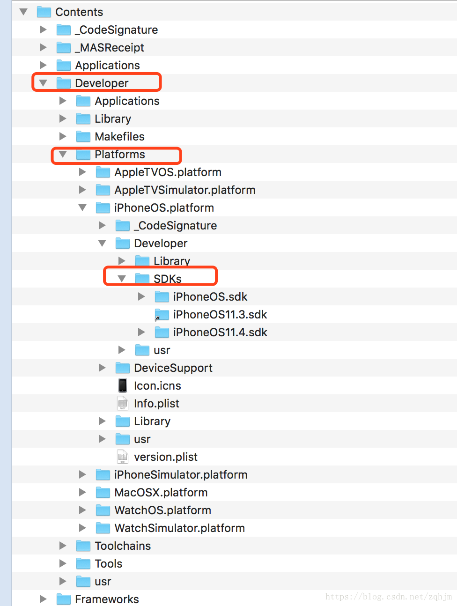Image resolution: width=457 pixels, height=606 pixels.
Task: Expand the Makefiles folder triangle
Action: coord(63,136)
